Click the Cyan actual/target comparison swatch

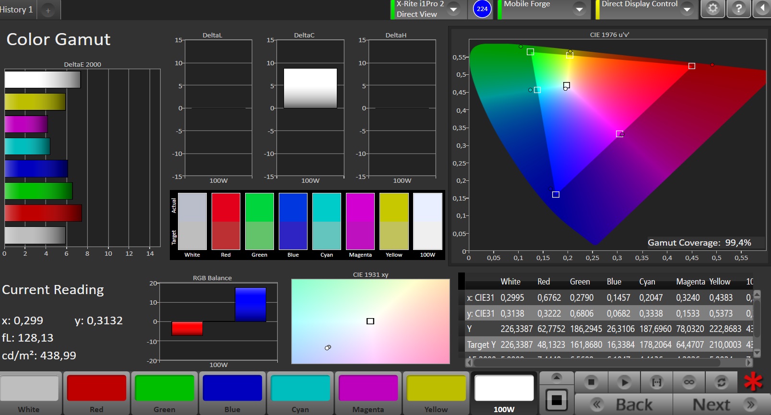tap(327, 221)
